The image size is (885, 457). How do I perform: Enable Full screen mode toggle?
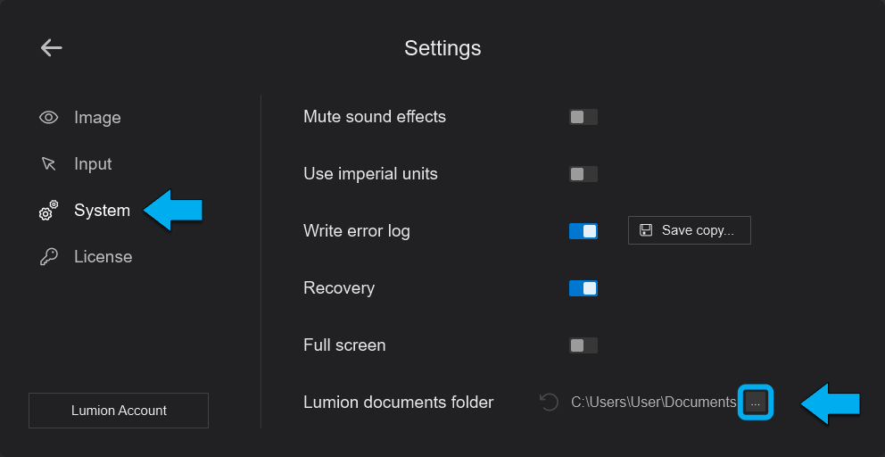583,345
